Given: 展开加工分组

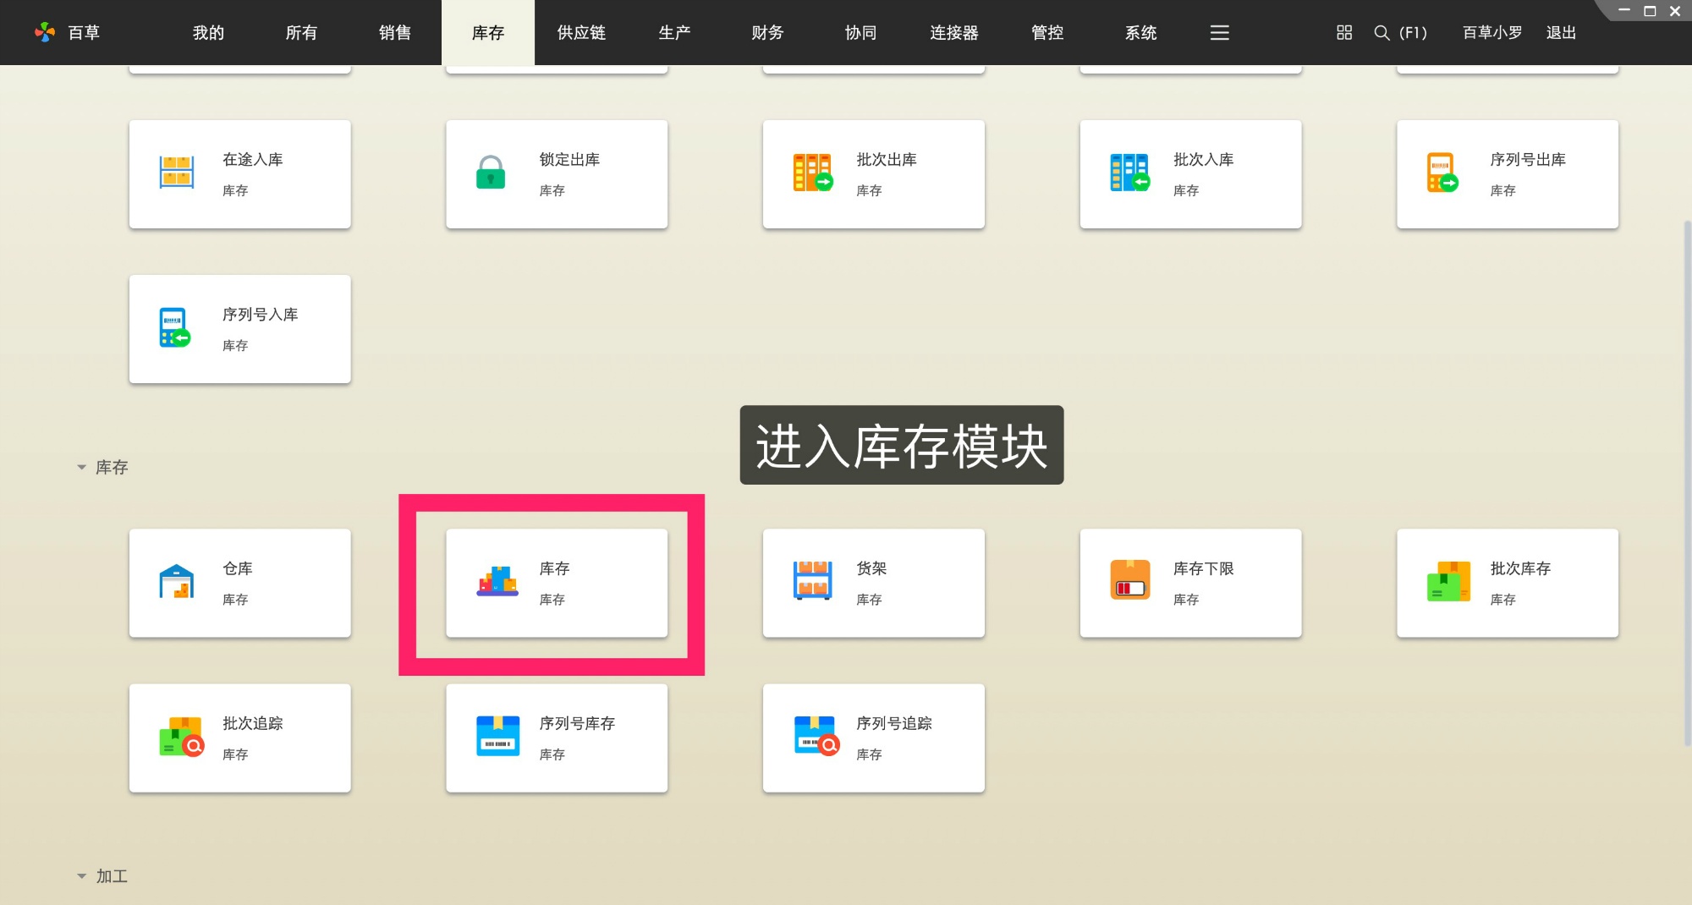Looking at the screenshot, I should click(81, 876).
